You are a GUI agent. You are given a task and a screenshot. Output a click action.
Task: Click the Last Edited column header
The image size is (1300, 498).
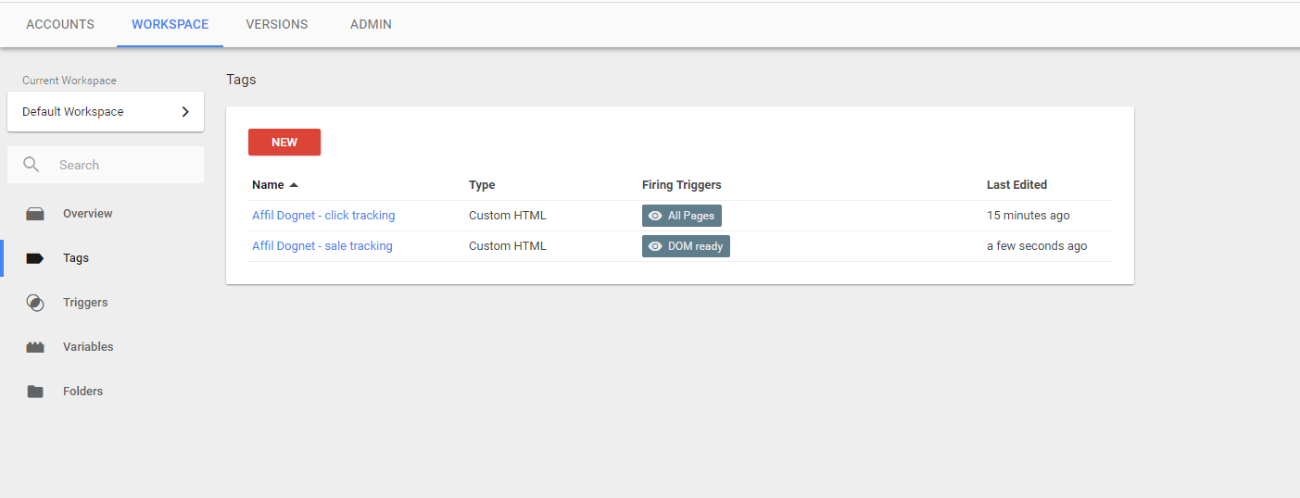(1016, 185)
